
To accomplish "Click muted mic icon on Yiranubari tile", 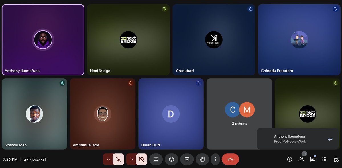I will click(250, 9).
